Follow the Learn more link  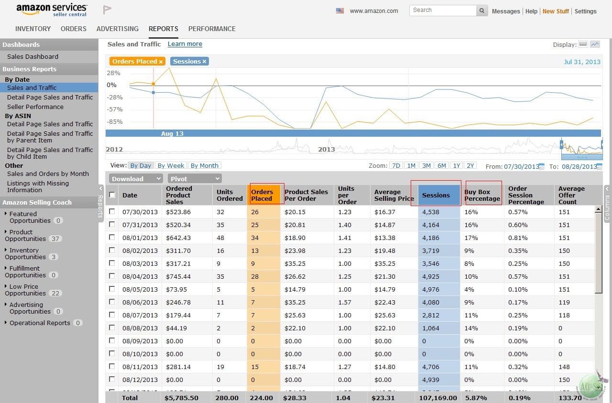click(185, 44)
